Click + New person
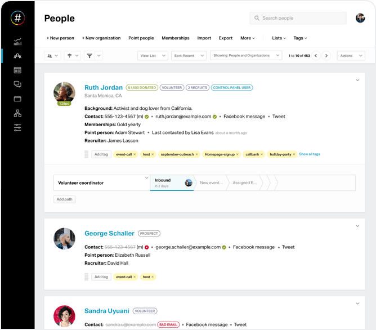Viewport: 376px width, 330px height. click(60, 38)
